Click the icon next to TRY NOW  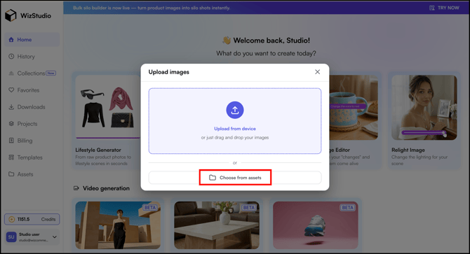coord(432,8)
